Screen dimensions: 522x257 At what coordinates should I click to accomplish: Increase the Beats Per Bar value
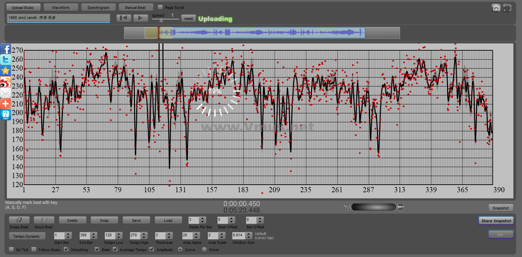coord(203,218)
